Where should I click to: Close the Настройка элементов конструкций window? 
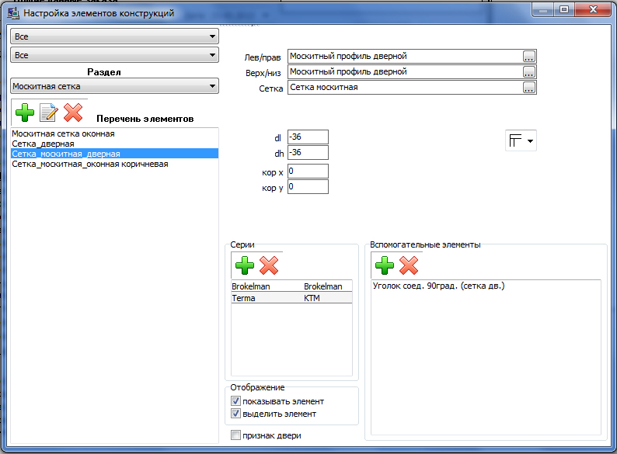[593, 10]
